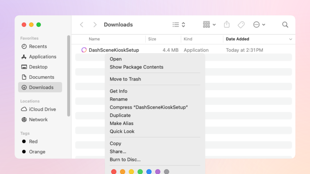Viewport: 310px width, 174px height.
Task: Go back with the left chevron arrow
Action: pyautogui.click(x=82, y=25)
